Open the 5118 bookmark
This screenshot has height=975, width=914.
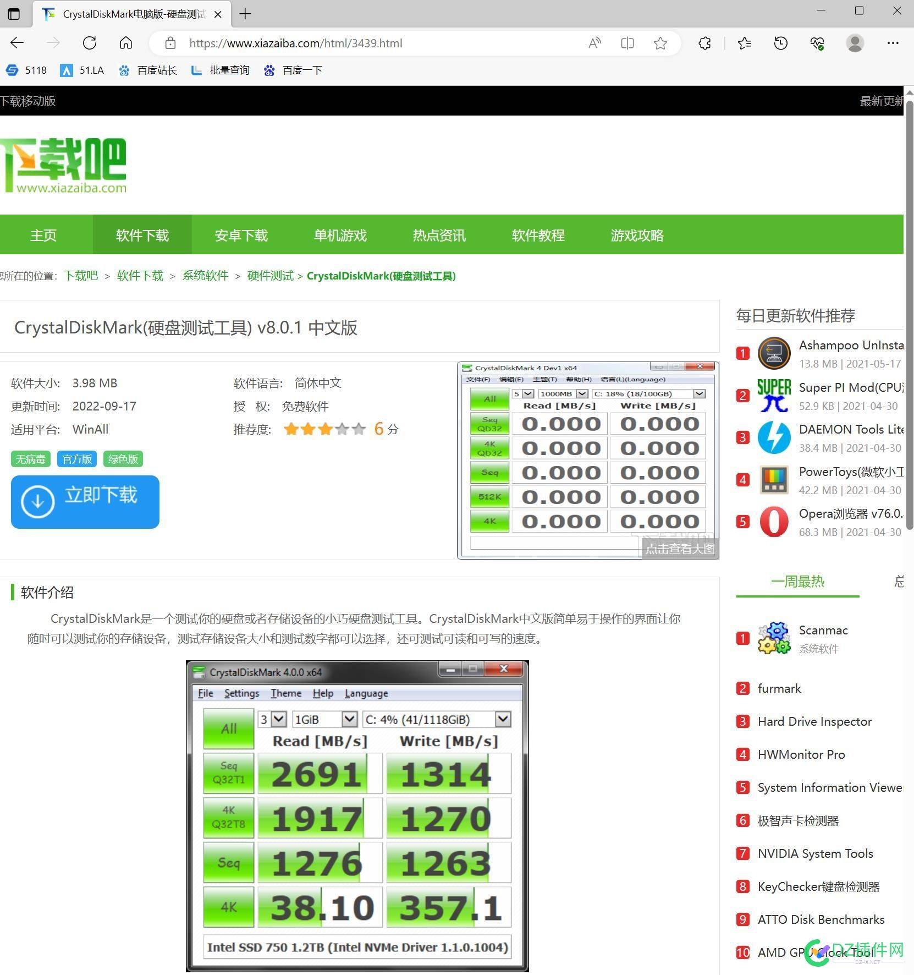point(26,70)
